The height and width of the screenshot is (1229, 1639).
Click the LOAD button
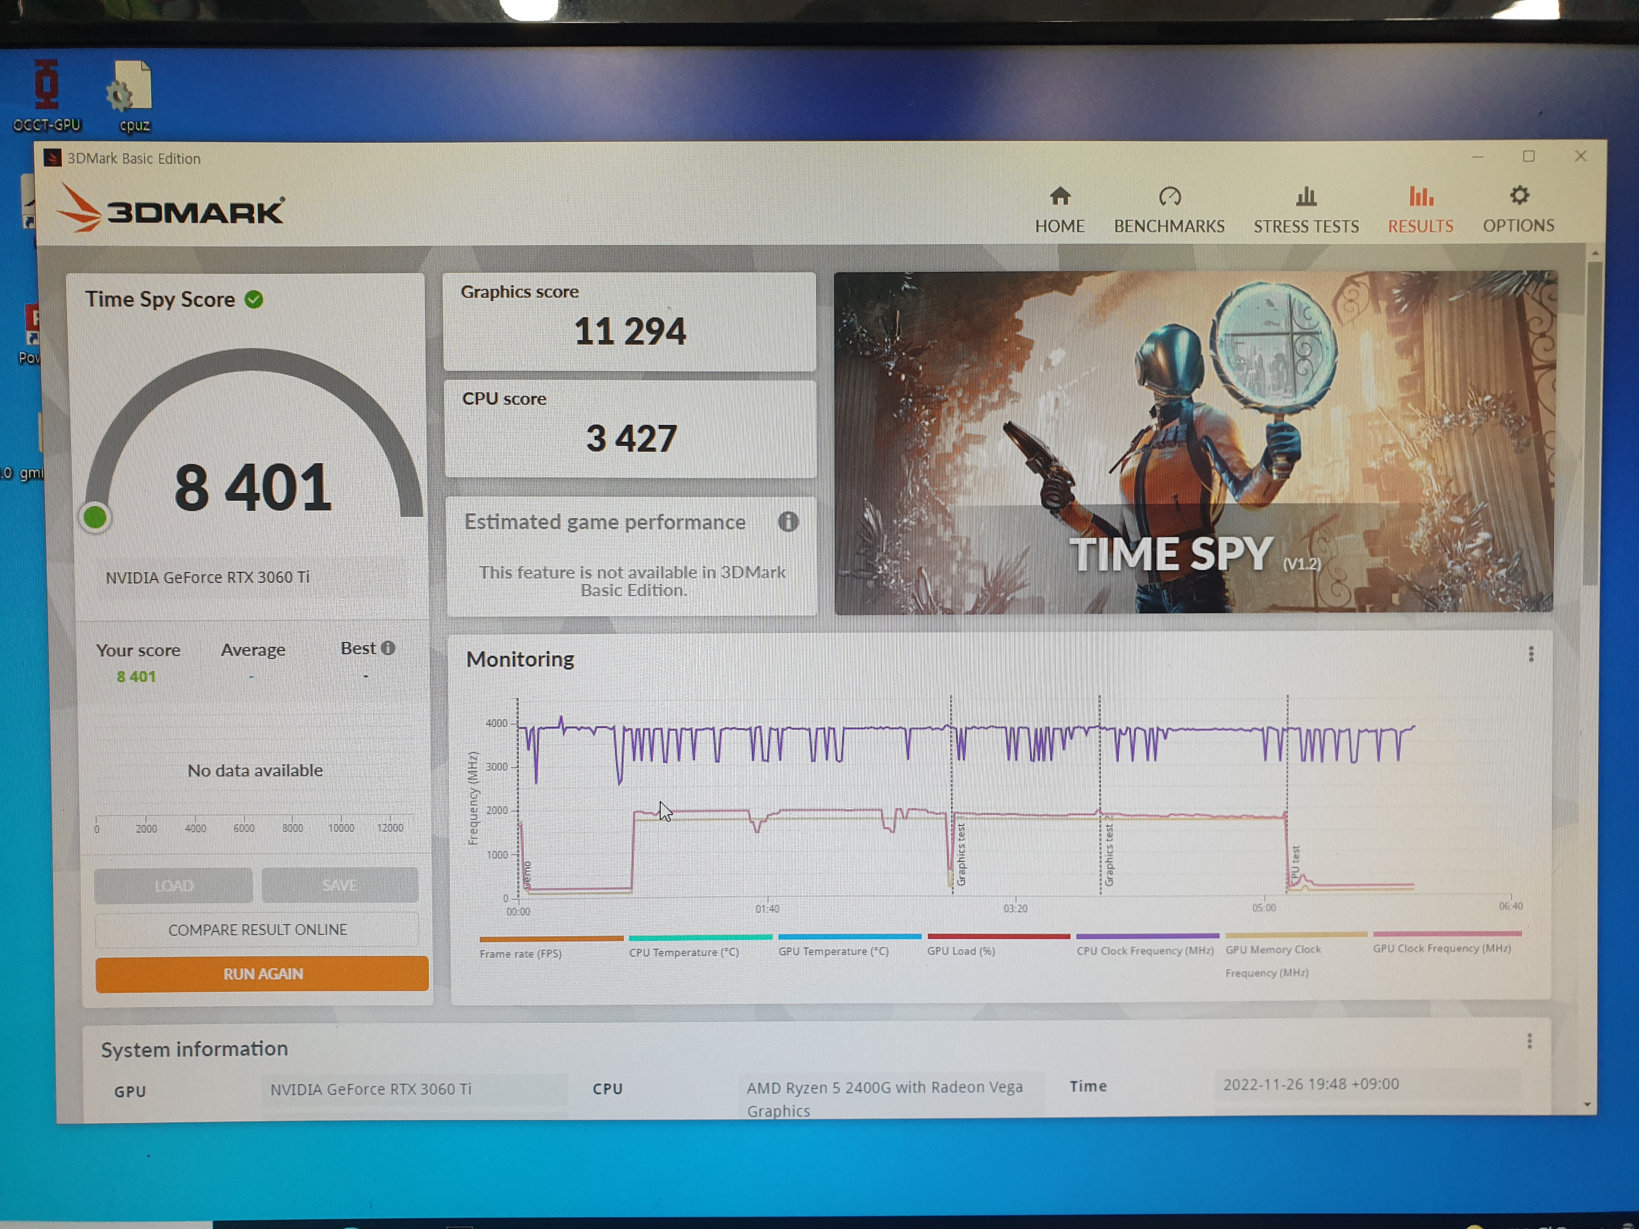click(174, 885)
